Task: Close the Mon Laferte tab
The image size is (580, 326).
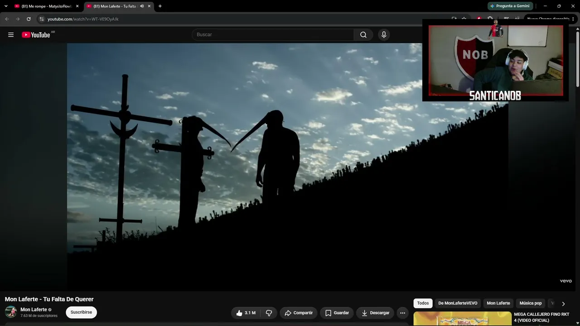Action: 149,6
